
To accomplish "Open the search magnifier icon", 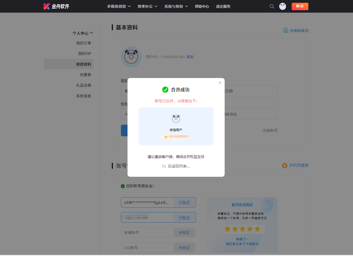I will coord(272,6).
